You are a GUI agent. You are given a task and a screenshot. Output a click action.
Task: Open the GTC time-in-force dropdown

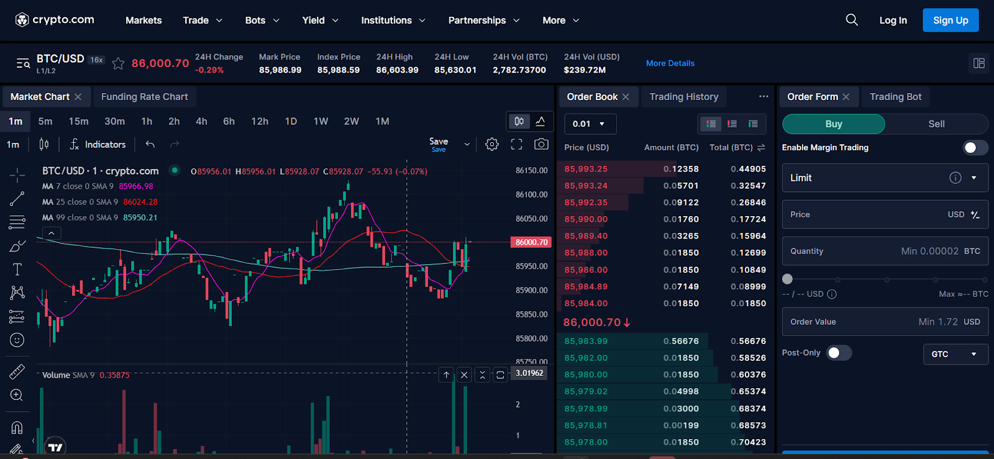pos(955,354)
